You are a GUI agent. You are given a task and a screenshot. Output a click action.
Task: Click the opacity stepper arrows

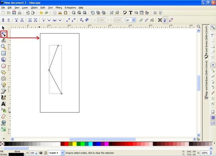[36, 153]
